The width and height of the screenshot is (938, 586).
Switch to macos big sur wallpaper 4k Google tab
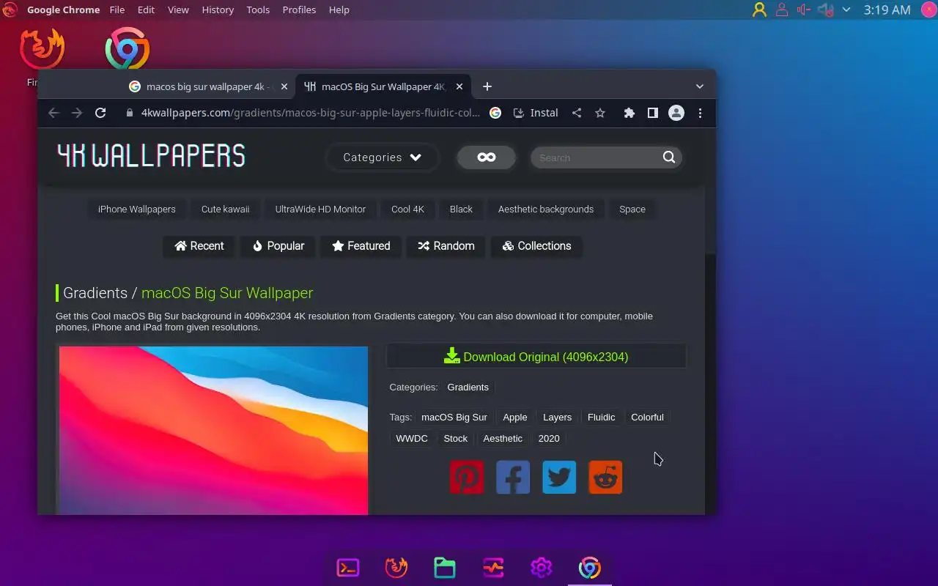209,86
